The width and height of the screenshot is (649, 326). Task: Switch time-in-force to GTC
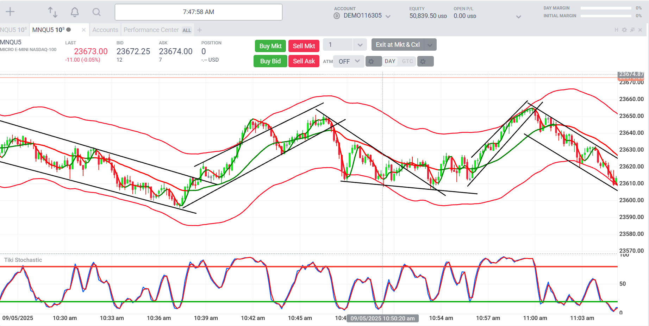point(407,61)
